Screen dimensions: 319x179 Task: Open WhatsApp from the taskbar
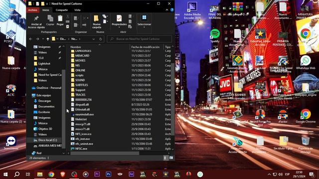pyautogui.click(x=200, y=174)
